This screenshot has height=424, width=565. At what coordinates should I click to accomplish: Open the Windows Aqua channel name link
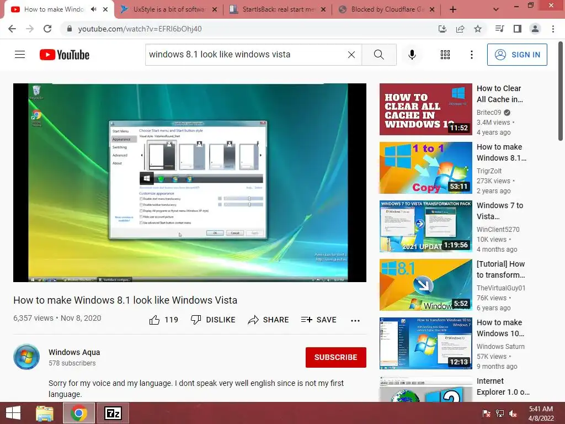(74, 352)
